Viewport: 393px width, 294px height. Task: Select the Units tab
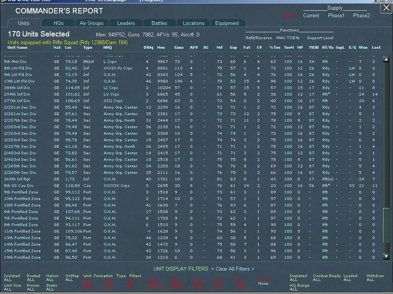[x=24, y=23]
